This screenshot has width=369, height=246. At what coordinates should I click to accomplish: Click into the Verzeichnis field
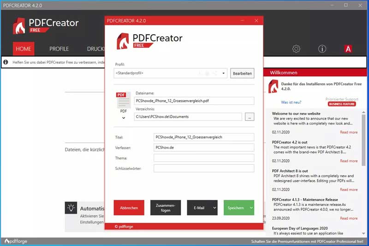[188, 117]
